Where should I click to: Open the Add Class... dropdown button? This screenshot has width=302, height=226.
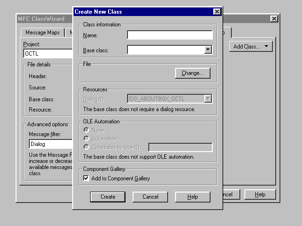[251, 46]
